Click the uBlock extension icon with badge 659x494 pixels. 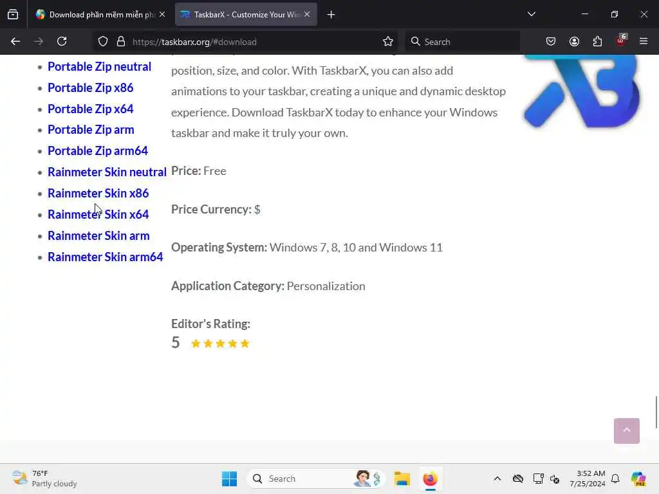click(x=621, y=41)
